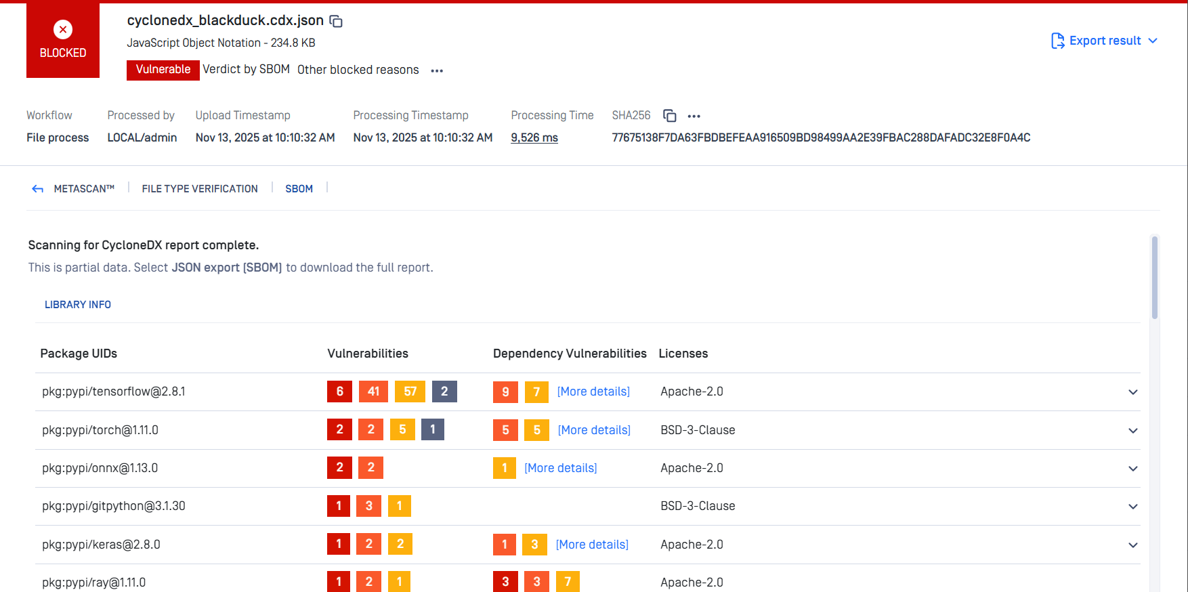Select the SBOM tab
The height and width of the screenshot is (592, 1188).
click(299, 189)
